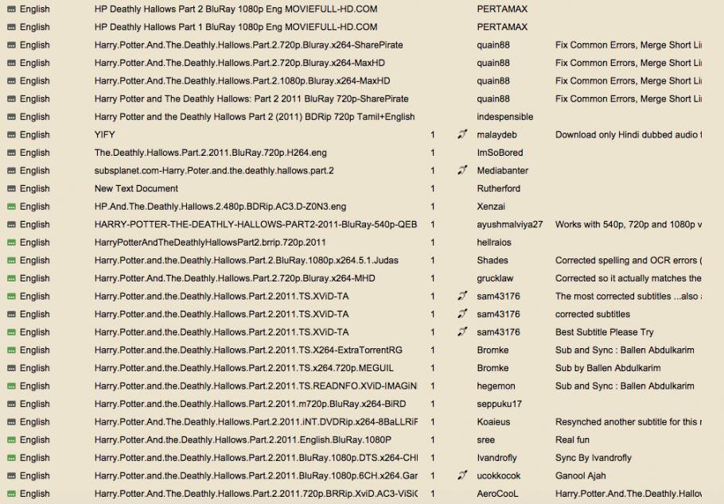Open the Part.2.720p.Bluray.x264-MaxHD subtitle link
The image size is (724, 504).
tap(239, 63)
